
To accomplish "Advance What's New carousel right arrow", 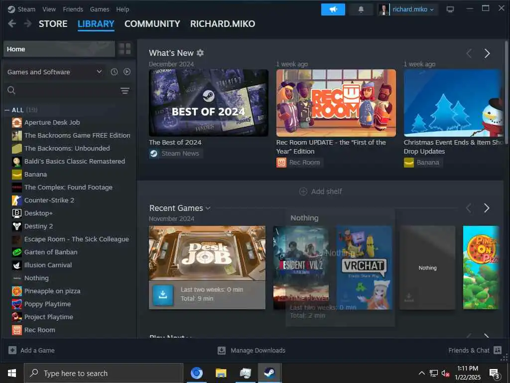I will (x=487, y=53).
